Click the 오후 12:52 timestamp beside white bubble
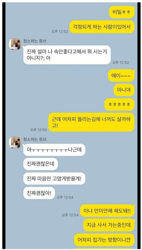This screenshot has height=250, width=142. 121,63
